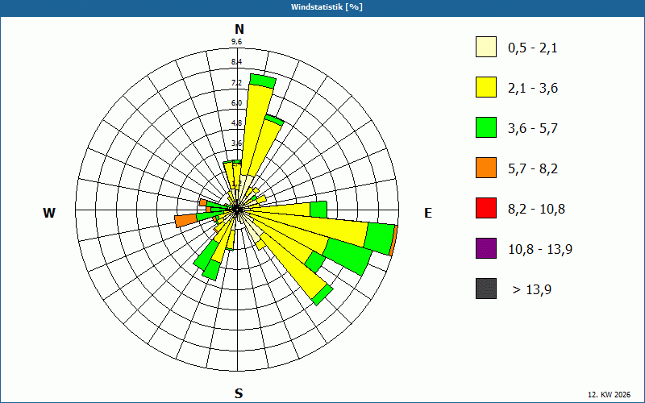Click the red 8,2 - 10,8 legend swatch
The width and height of the screenshot is (645, 403).
click(486, 208)
